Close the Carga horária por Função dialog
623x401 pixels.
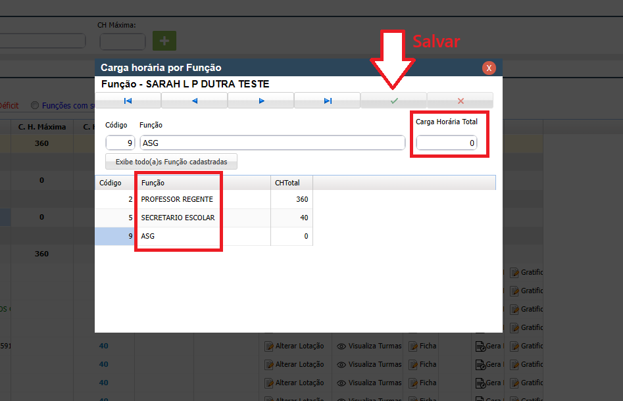(489, 68)
